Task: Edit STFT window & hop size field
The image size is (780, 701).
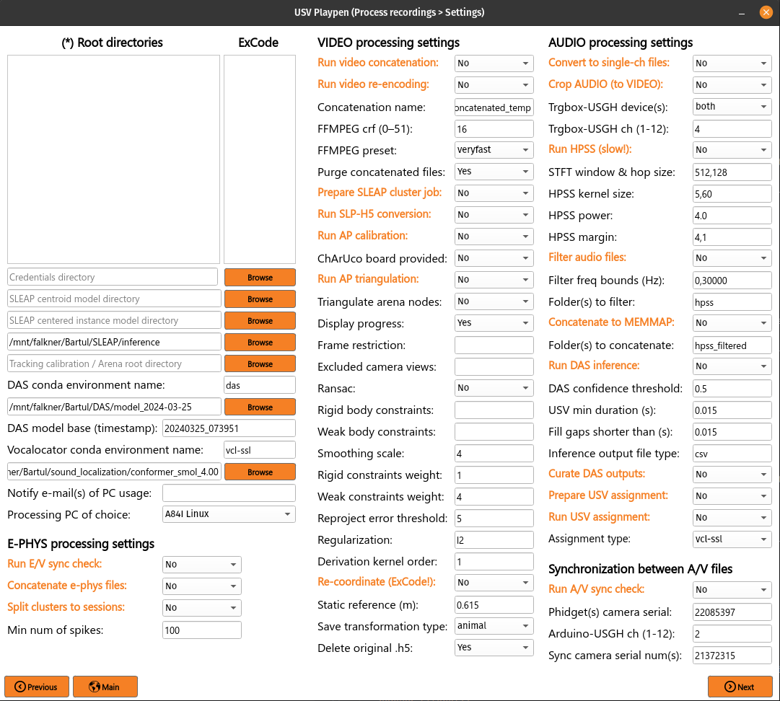Action: click(732, 172)
